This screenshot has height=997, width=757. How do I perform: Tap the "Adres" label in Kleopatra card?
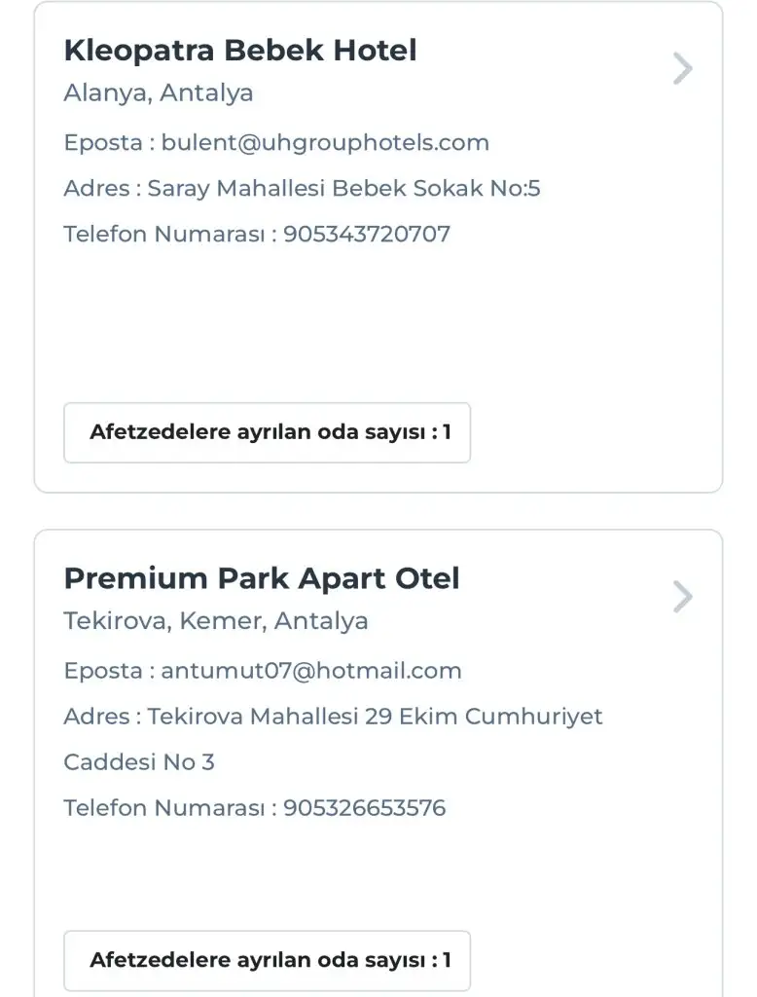[96, 189]
